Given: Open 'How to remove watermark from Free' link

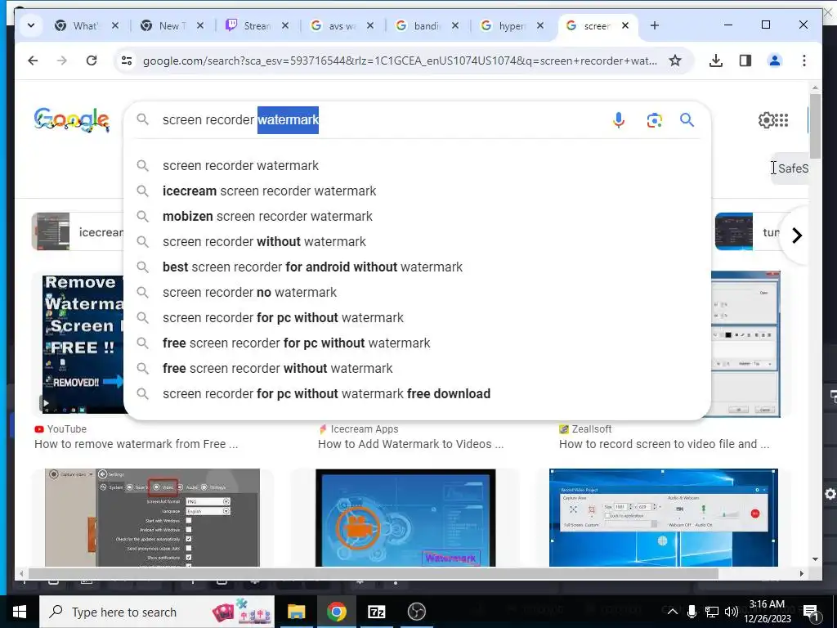Looking at the screenshot, I should (x=137, y=444).
